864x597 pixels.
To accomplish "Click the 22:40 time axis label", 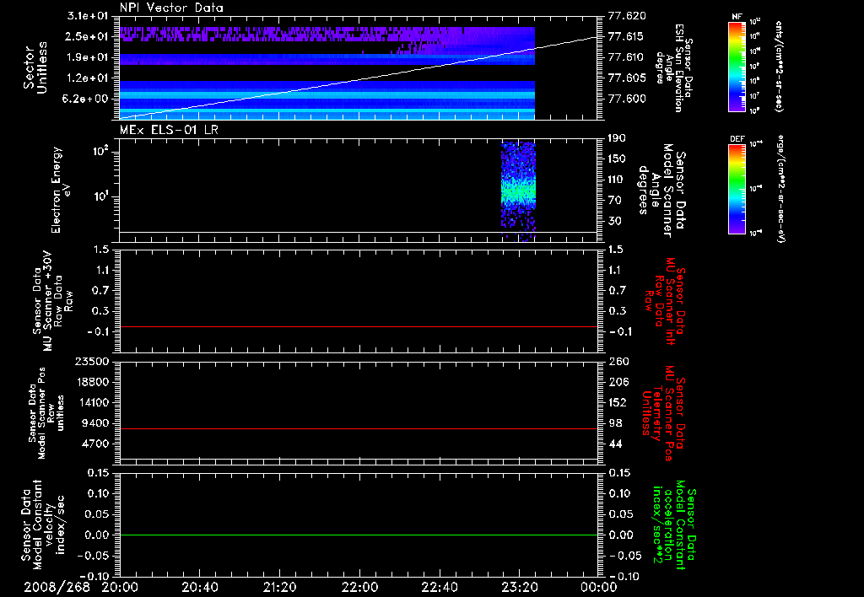I will (x=440, y=588).
